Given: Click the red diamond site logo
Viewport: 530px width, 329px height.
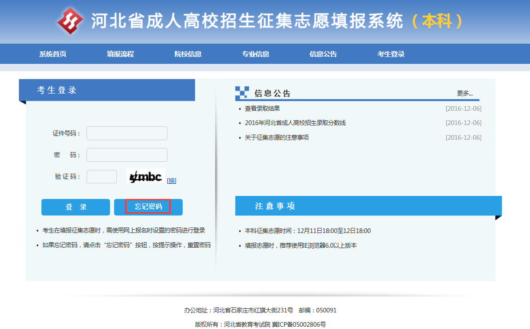Looking at the screenshot, I should coord(70,21).
